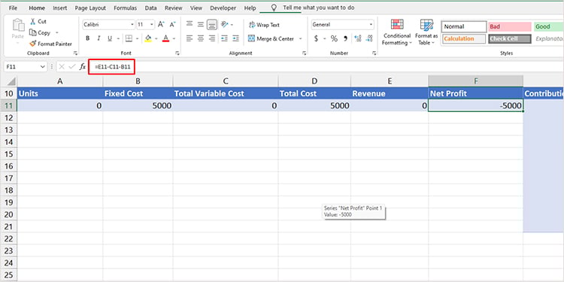The height and width of the screenshot is (282, 564).
Task: Increase indent
Action: [x=235, y=38]
